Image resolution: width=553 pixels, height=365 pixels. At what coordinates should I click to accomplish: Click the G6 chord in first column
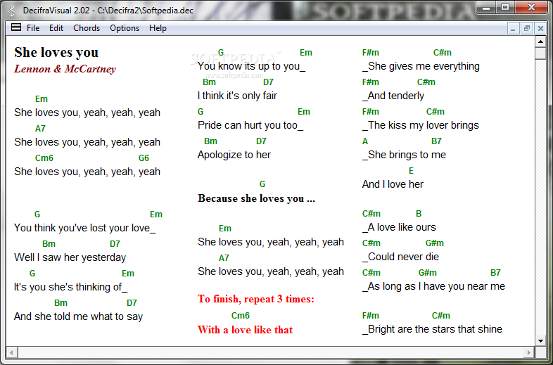coord(144,158)
